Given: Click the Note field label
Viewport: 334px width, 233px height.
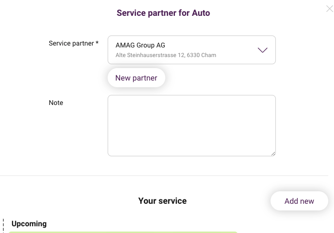Looking at the screenshot, I should pyautogui.click(x=56, y=103).
